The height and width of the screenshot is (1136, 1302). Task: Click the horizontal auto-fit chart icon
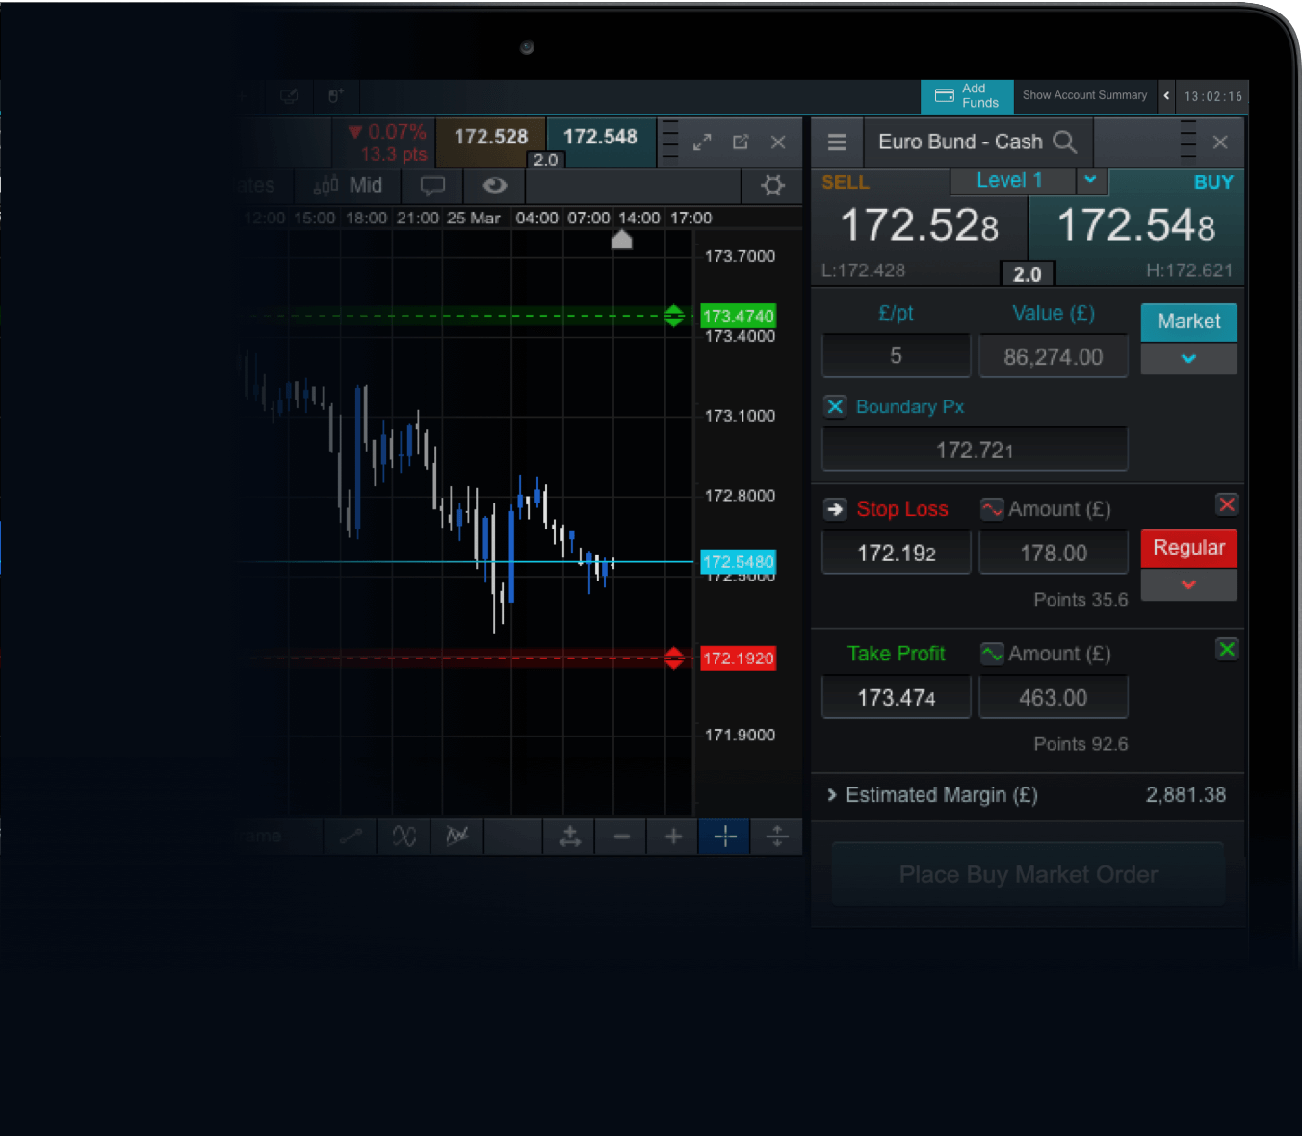pos(569,837)
